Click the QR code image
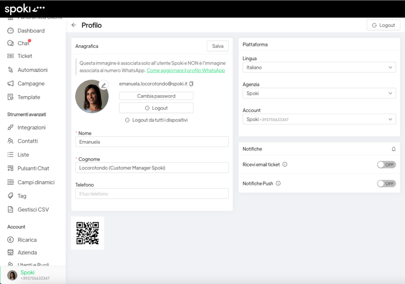405x284 pixels. [x=87, y=233]
